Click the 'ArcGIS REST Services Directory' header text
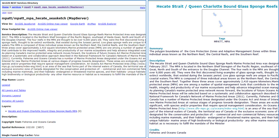Viewport: 279px width, 138px height. click(20, 3)
